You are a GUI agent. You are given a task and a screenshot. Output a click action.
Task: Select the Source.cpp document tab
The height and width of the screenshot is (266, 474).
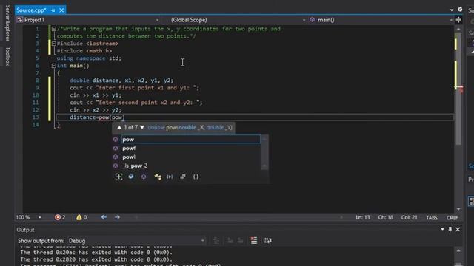[x=31, y=10]
